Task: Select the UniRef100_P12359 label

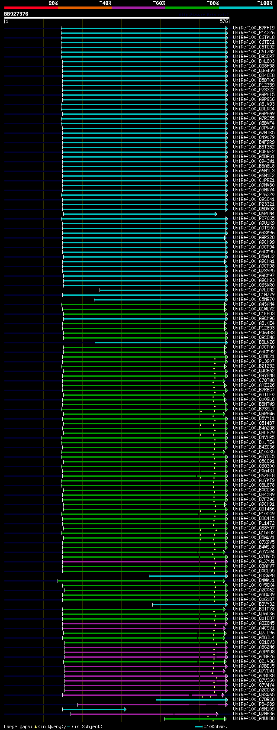Action: 254,85
